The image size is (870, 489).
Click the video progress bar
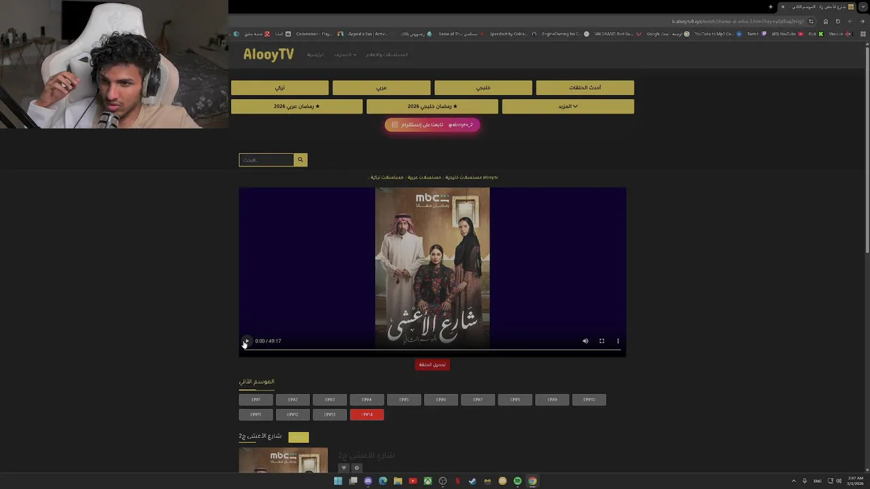tap(432, 350)
